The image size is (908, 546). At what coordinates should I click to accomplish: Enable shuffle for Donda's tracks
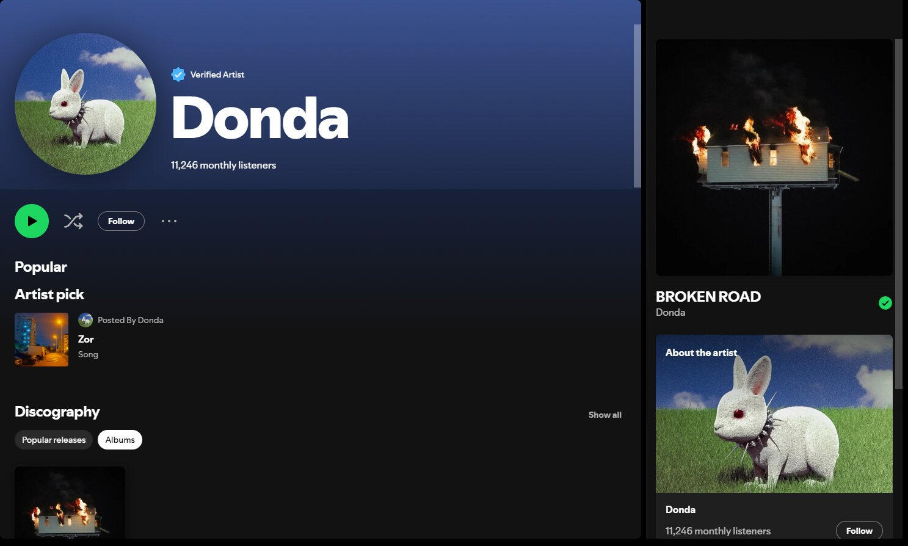[73, 221]
